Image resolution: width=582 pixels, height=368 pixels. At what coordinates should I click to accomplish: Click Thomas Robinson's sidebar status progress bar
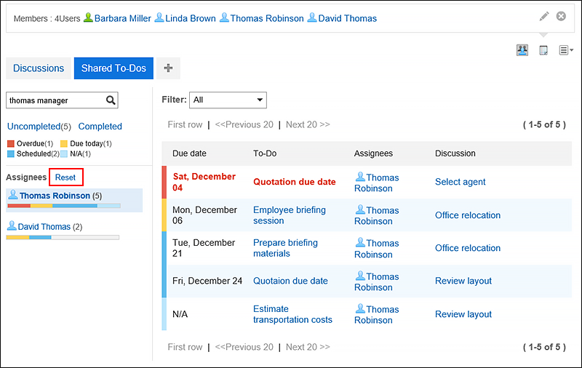(64, 206)
